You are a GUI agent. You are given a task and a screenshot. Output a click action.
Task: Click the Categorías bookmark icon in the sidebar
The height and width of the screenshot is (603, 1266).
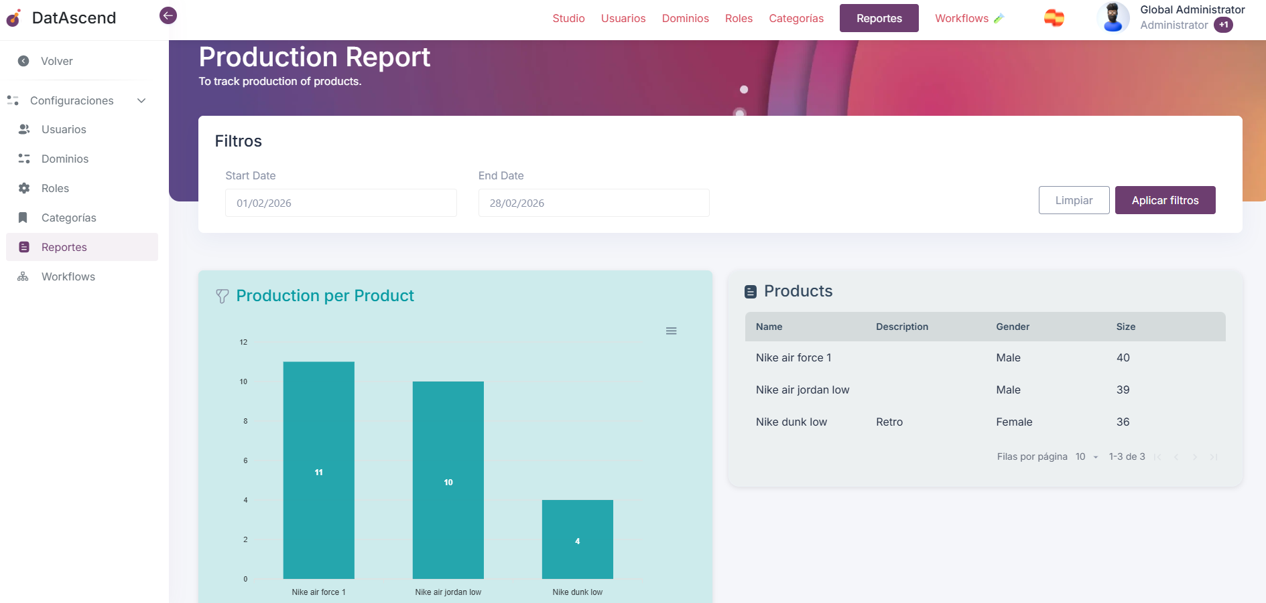point(23,218)
